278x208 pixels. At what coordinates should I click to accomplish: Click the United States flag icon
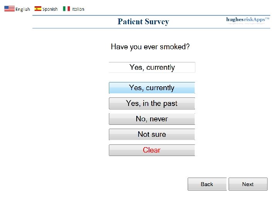[9, 9]
